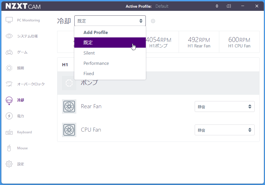Click the gear icon beside profile dropdown
The width and height of the screenshot is (265, 185).
click(153, 21)
